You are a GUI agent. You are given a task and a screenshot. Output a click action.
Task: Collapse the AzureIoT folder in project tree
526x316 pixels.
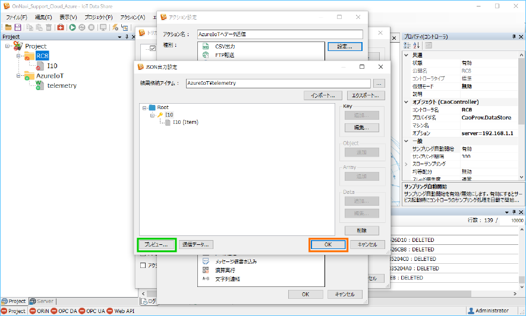[19, 76]
